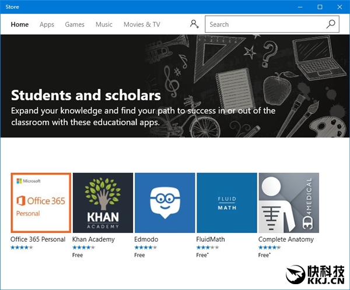Click the Khan Academy title link
This screenshot has height=290, width=350.
point(93,239)
